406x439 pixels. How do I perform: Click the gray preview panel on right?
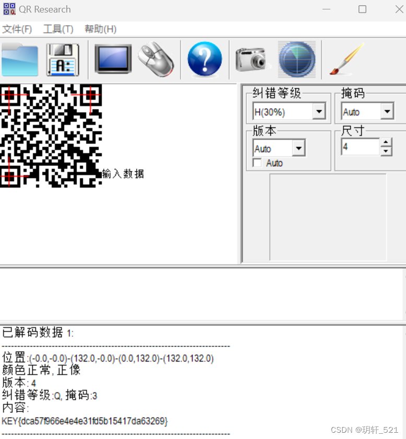pyautogui.click(x=328, y=217)
